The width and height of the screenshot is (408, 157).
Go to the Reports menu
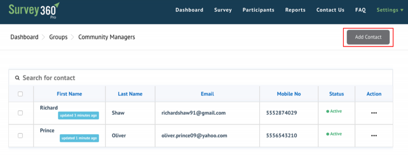(295, 10)
